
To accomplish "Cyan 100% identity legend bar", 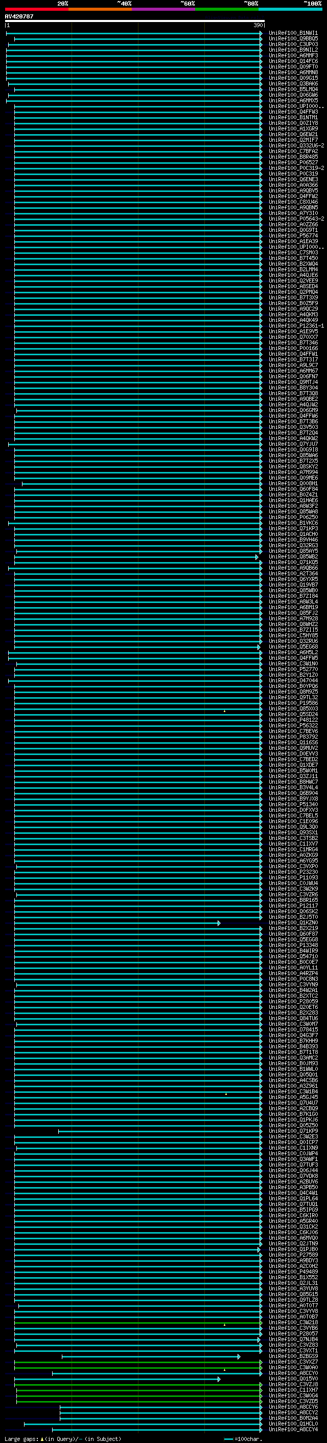I will tap(290, 9).
